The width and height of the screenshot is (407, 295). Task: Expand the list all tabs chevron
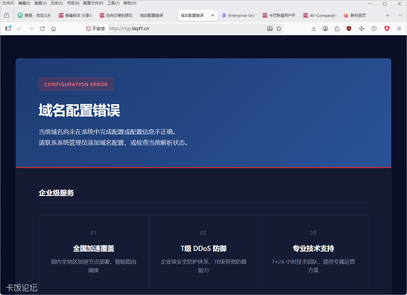pos(400,15)
